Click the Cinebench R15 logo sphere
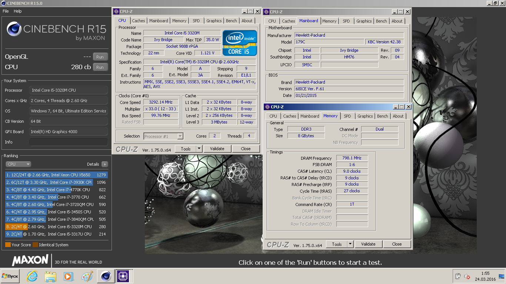This screenshot has height=284, width=506. (14, 29)
